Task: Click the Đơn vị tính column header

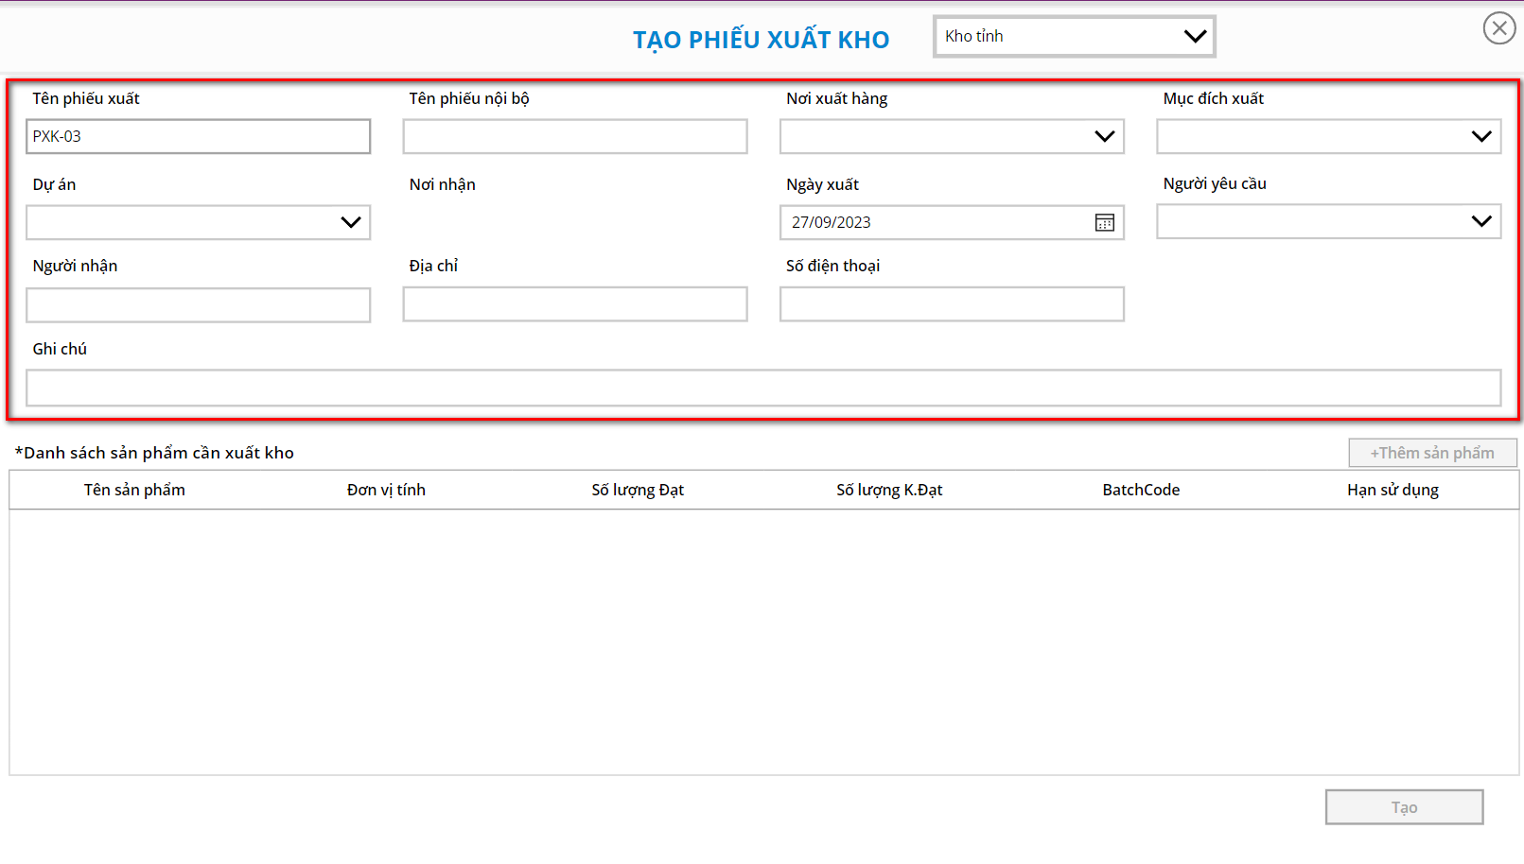Action: coord(386,490)
